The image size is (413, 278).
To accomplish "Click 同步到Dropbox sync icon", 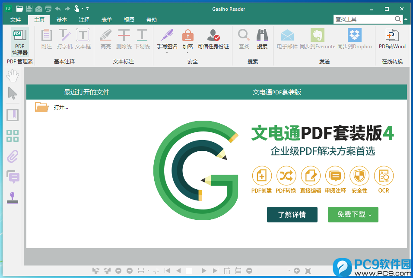I will [355, 35].
